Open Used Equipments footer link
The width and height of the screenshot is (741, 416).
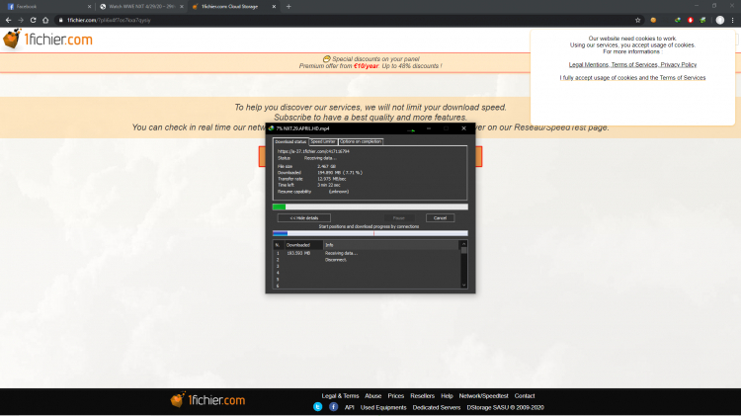383,407
